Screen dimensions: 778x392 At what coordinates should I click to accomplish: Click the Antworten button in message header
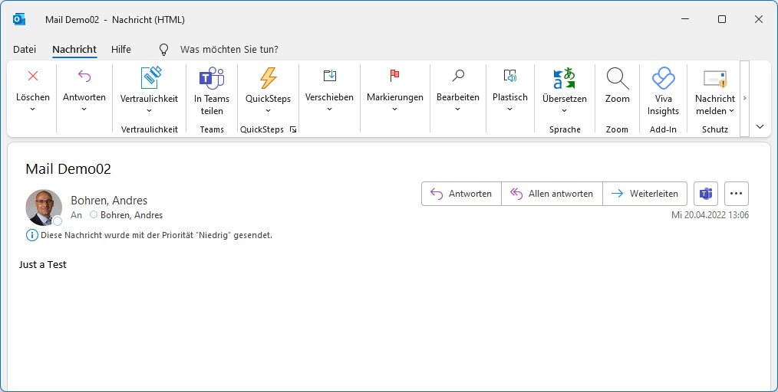(x=461, y=194)
